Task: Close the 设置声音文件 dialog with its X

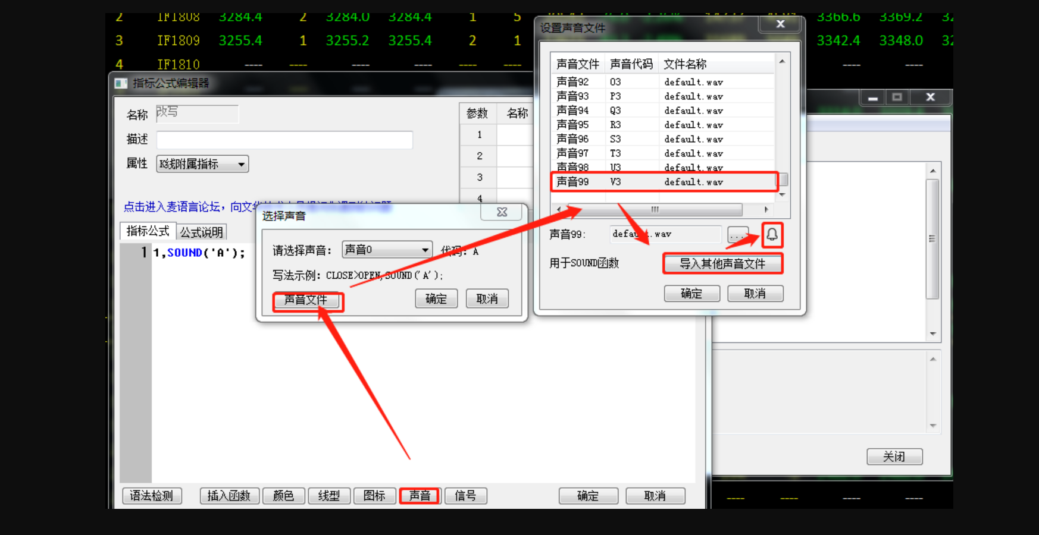Action: (x=780, y=24)
